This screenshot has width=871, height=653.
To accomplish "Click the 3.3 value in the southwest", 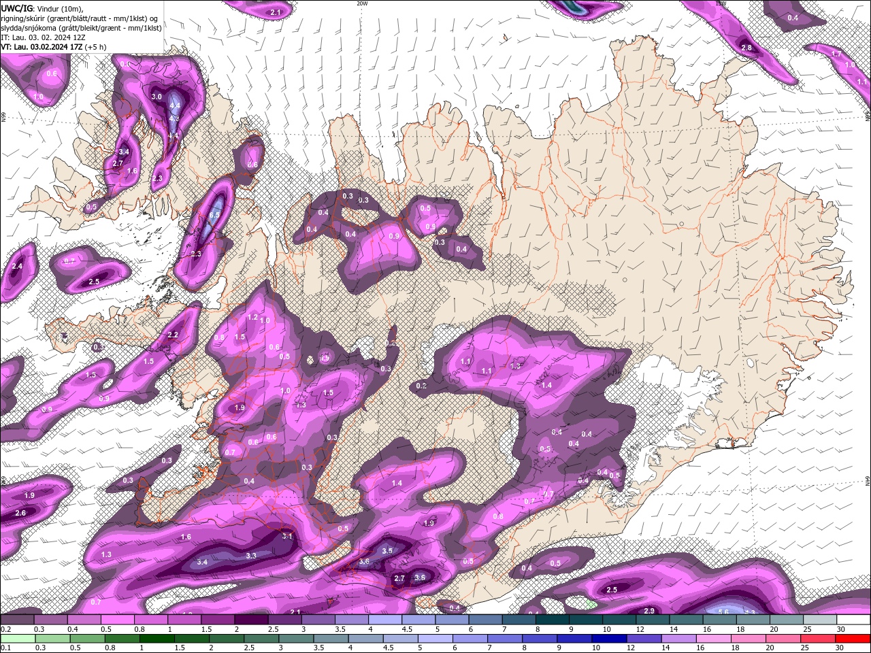I will pyautogui.click(x=251, y=556).
